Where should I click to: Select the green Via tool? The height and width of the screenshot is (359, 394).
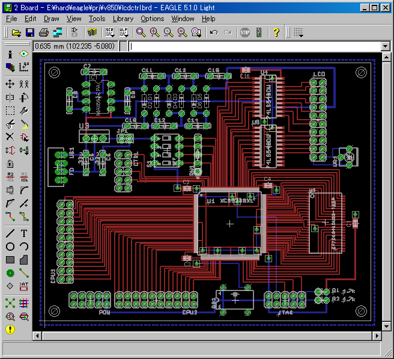(x=10, y=273)
